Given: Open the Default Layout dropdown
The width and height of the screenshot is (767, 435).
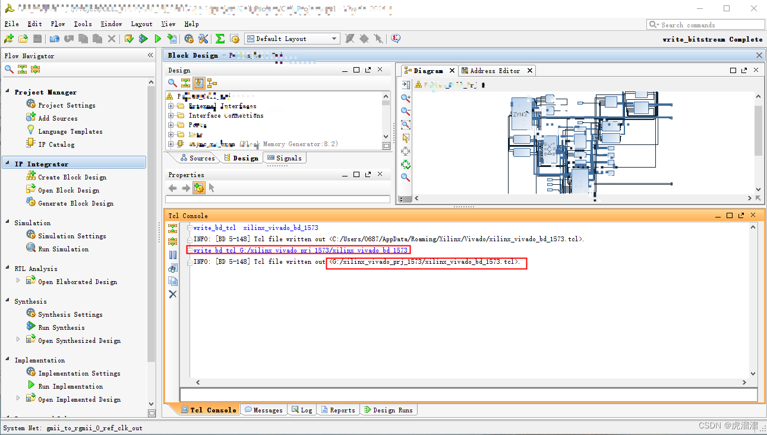Looking at the screenshot, I should point(333,38).
